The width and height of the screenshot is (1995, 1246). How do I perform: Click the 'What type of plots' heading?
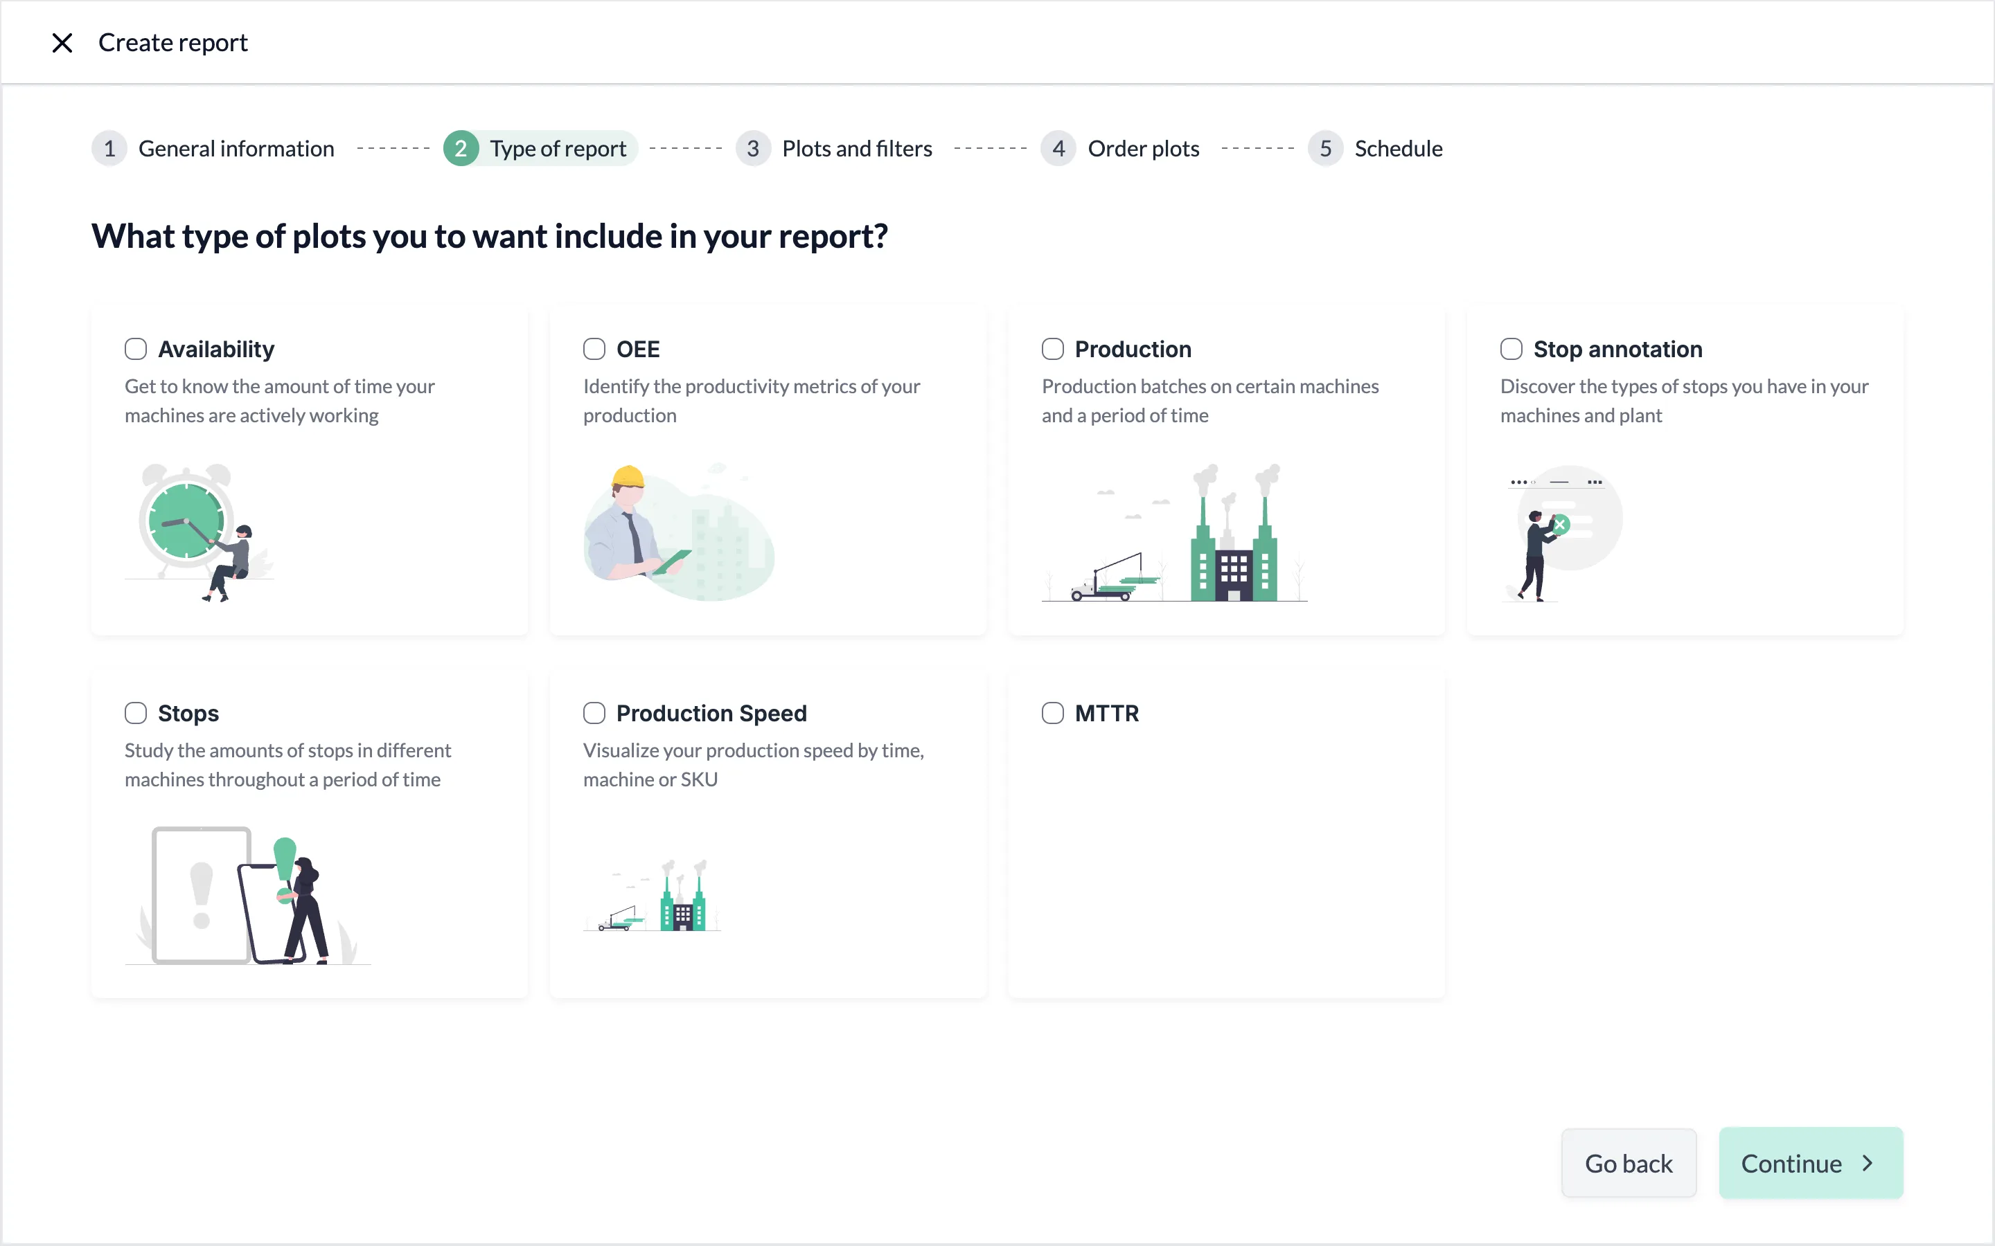(x=490, y=237)
